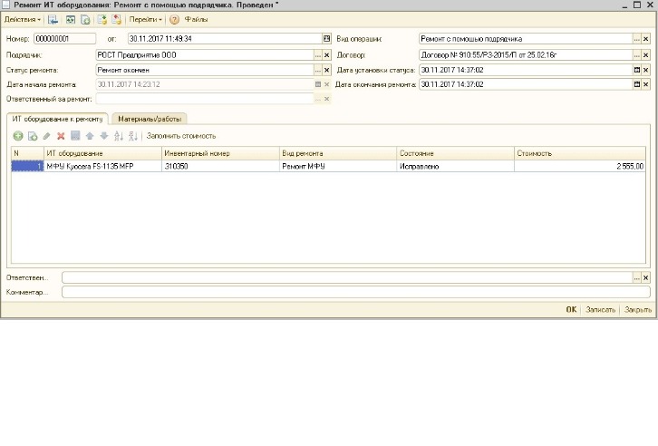Switch to Материалы/работы tab

[150, 119]
